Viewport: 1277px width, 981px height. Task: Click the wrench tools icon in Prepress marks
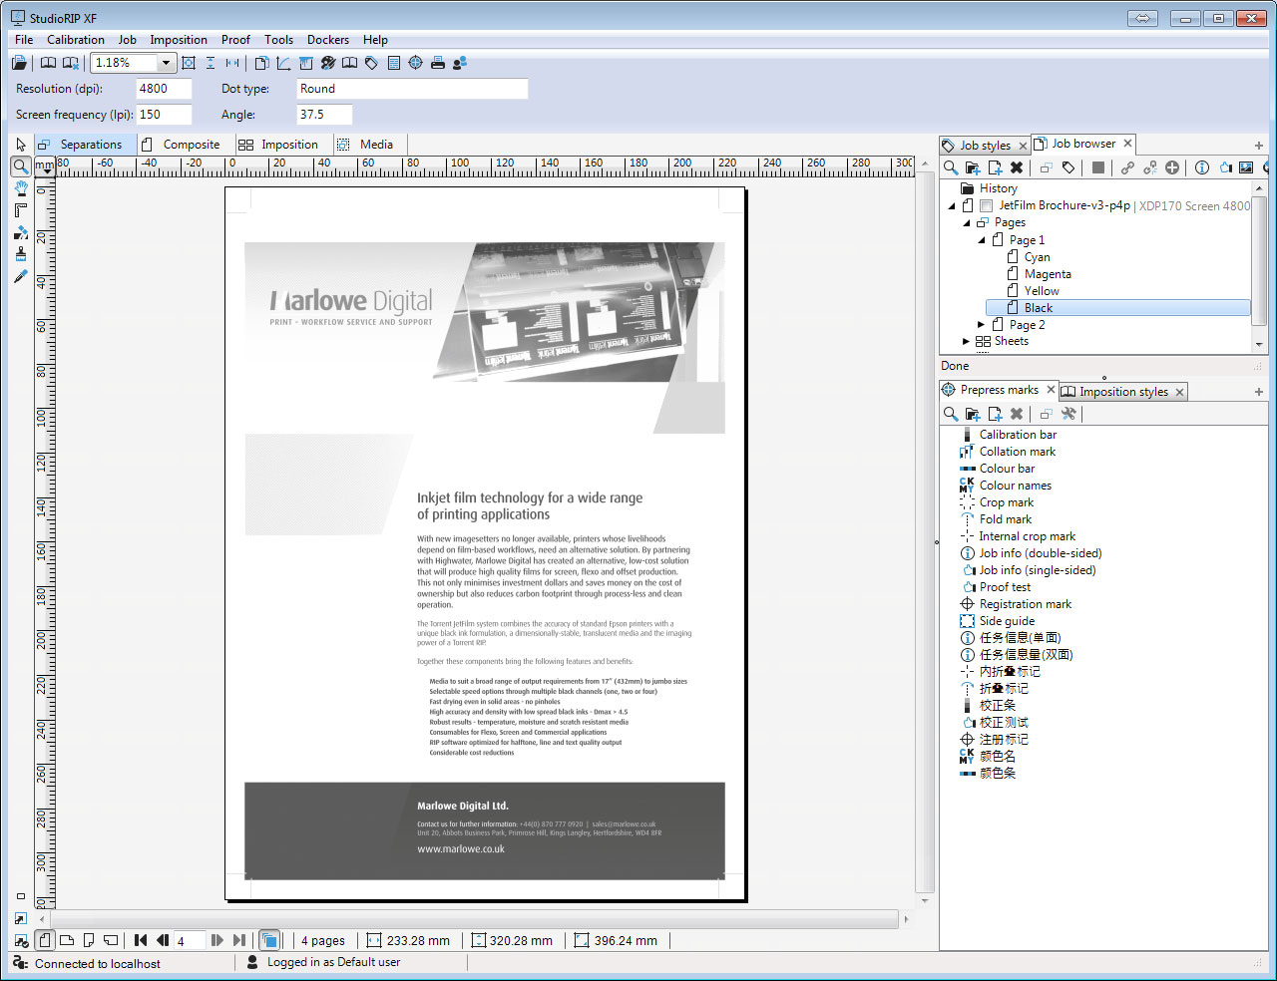pos(1068,414)
